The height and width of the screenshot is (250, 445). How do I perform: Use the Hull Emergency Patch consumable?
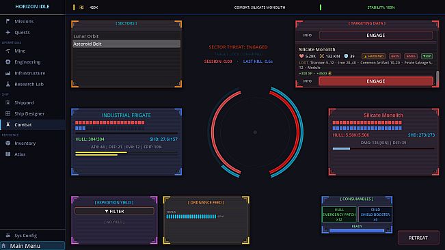[339, 214]
